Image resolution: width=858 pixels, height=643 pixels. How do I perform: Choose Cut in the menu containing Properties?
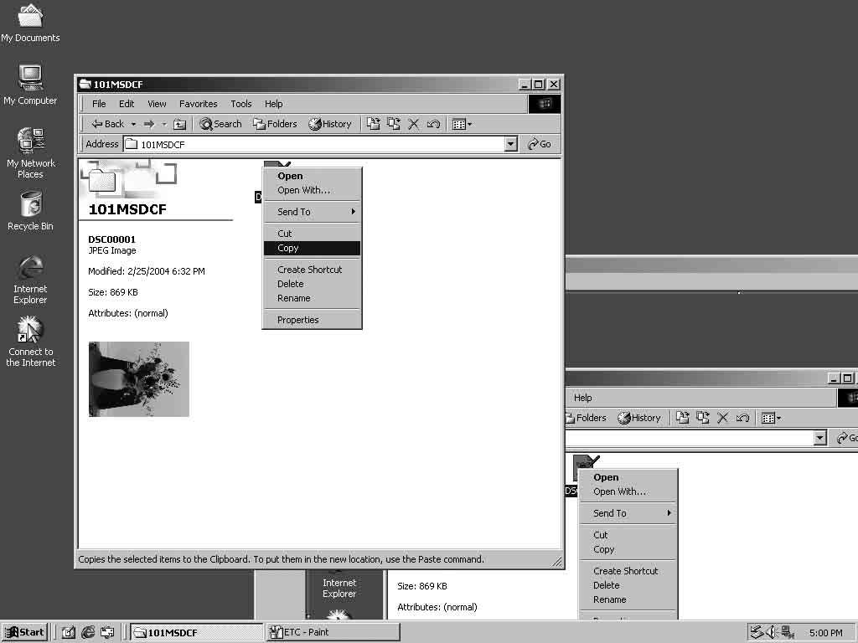coord(312,234)
